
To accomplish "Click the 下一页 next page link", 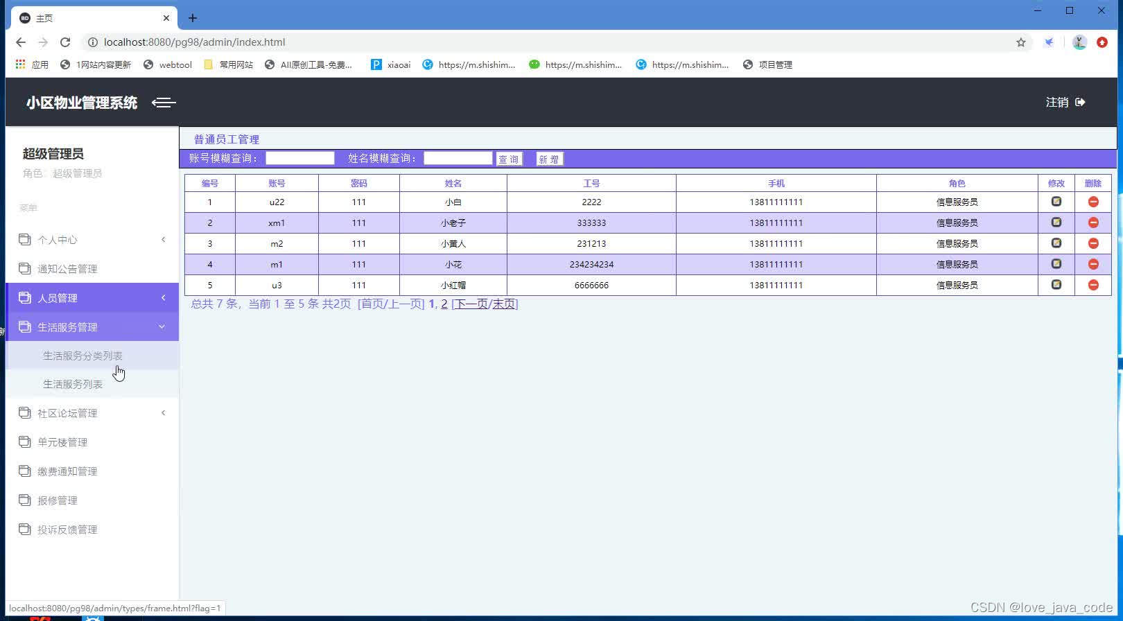I will coord(471,304).
